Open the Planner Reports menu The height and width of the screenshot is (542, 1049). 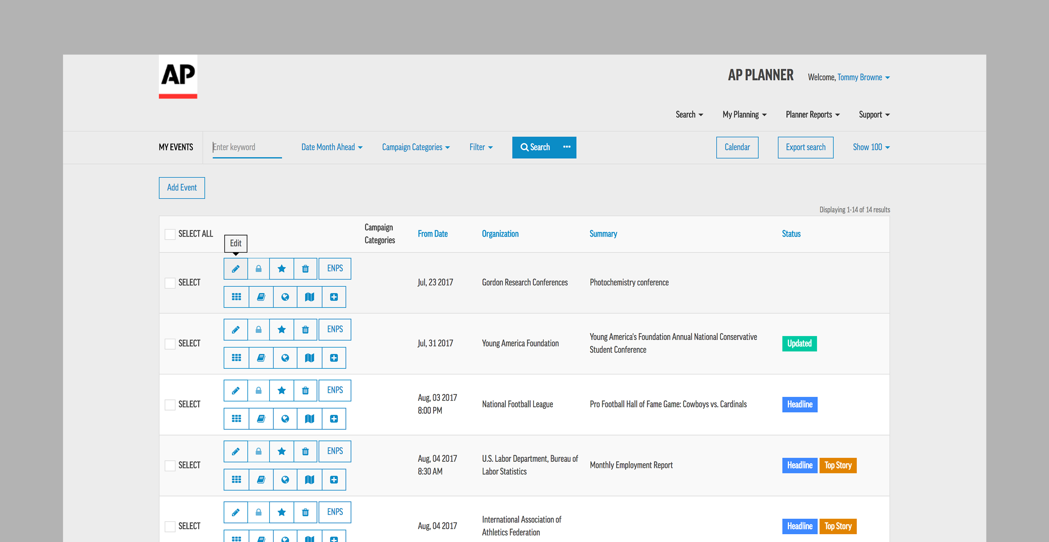(812, 115)
